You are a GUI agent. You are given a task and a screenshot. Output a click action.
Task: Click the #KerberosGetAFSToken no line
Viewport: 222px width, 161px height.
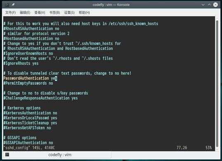[27, 128]
